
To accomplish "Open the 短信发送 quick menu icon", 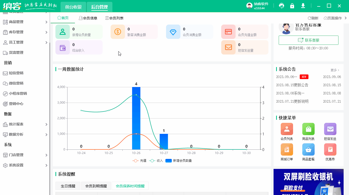I will [330, 131].
